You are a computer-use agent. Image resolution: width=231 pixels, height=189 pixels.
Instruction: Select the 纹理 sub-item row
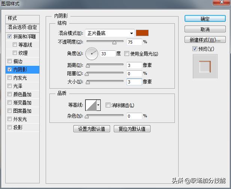point(22,53)
